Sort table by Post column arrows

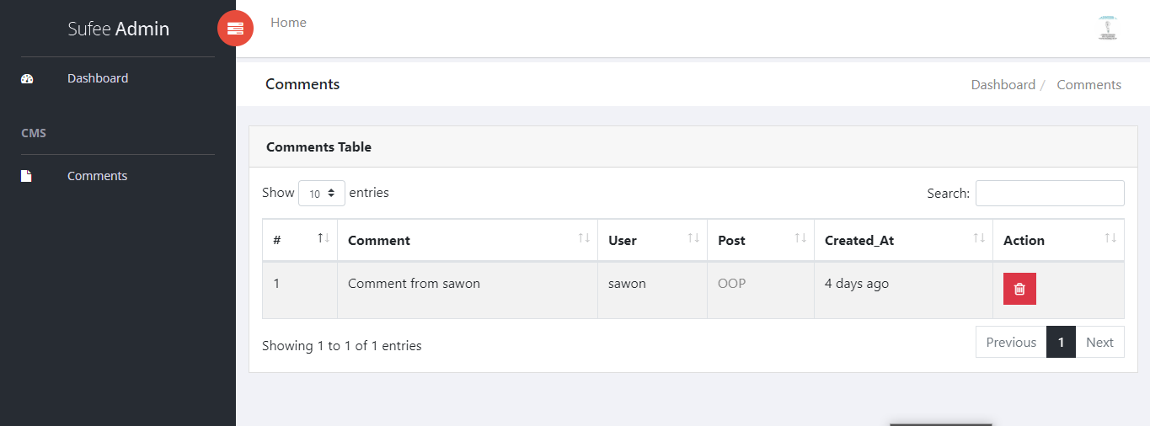point(800,239)
